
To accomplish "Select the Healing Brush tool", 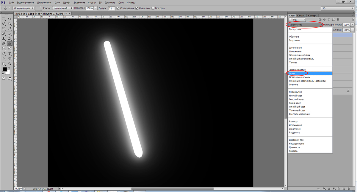I will point(4,34).
